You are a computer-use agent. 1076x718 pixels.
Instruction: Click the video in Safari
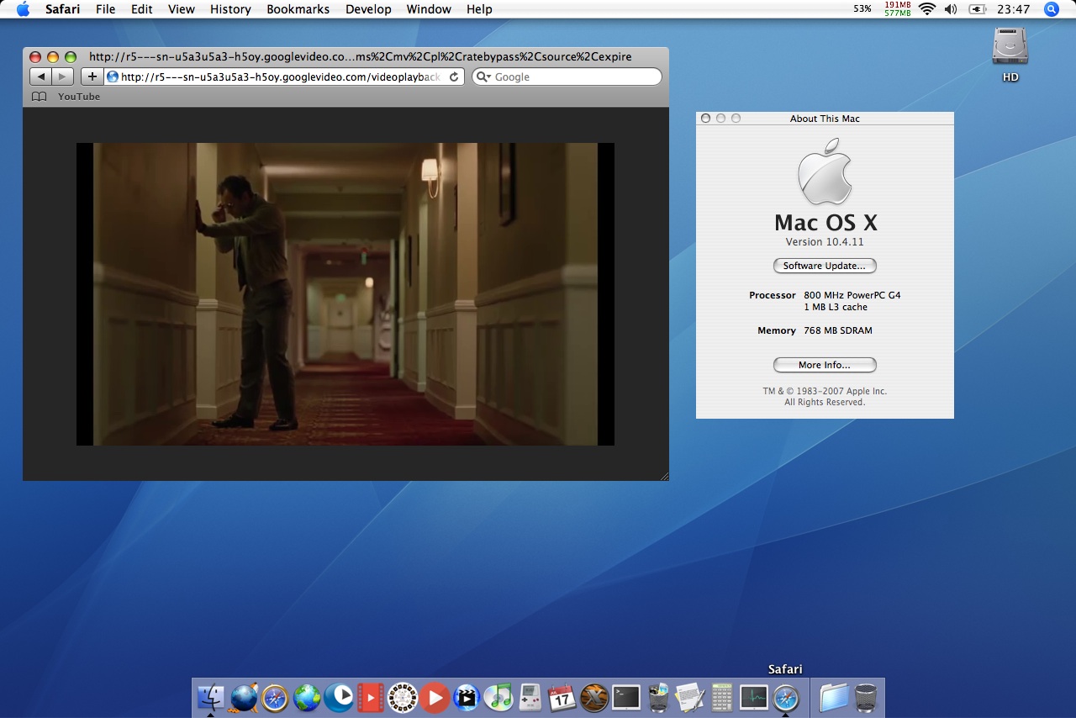[345, 294]
